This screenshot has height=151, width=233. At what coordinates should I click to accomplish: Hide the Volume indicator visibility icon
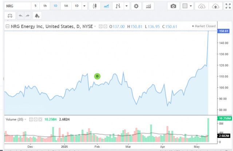tap(31, 119)
